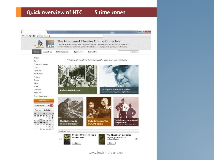The image size is (214, 160).
Task: Click the www.jewish-theatre.com footer text
Action: tap(107, 153)
